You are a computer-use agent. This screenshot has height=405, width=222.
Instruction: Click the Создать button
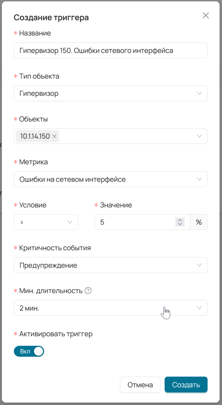coord(186,385)
